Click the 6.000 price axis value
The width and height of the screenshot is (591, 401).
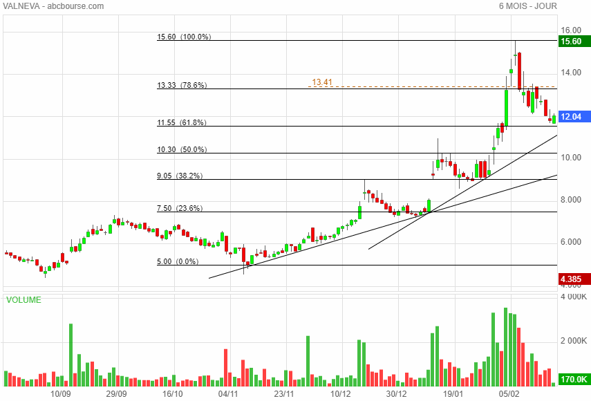click(x=571, y=241)
